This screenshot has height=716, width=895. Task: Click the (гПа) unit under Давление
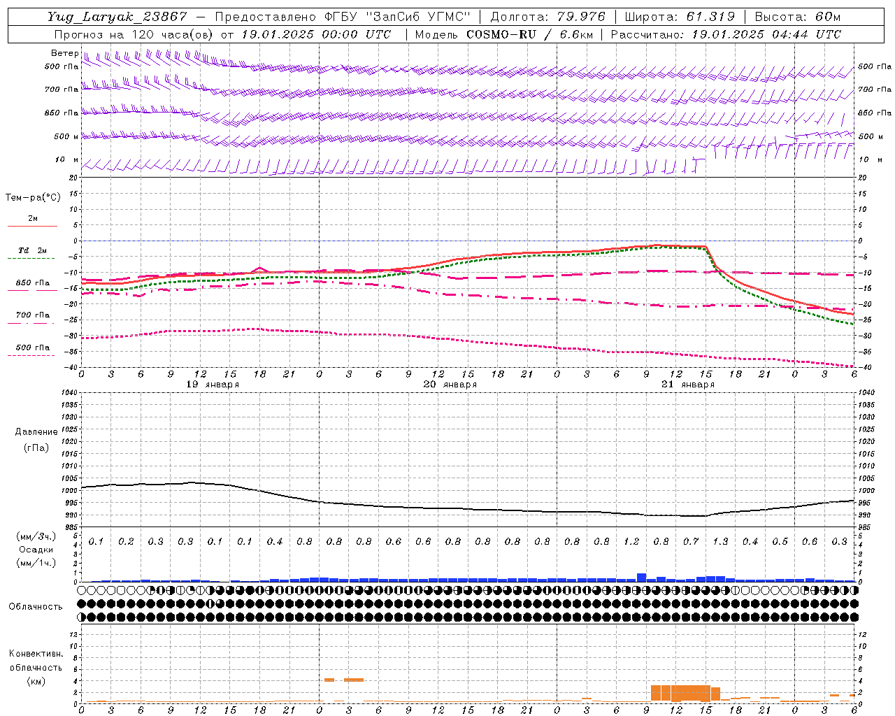pos(36,448)
